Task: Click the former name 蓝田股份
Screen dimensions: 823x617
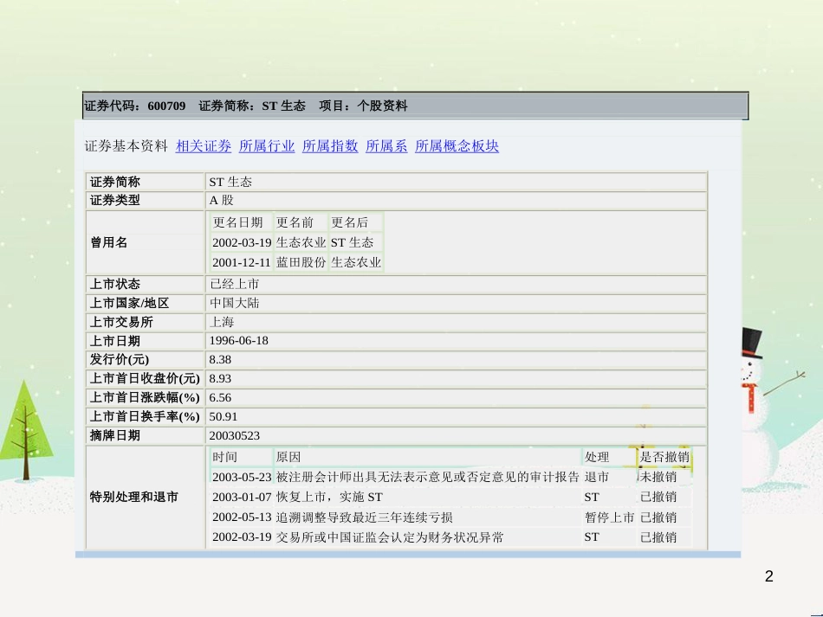Action: point(301,262)
